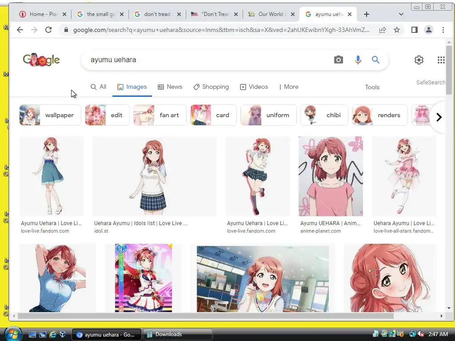The width and height of the screenshot is (455, 341).
Task: Open the Chrome profile avatar menu
Action: (429, 30)
